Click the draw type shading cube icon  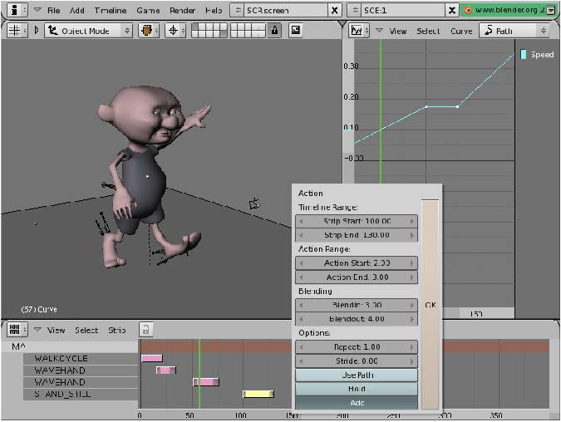(149, 30)
